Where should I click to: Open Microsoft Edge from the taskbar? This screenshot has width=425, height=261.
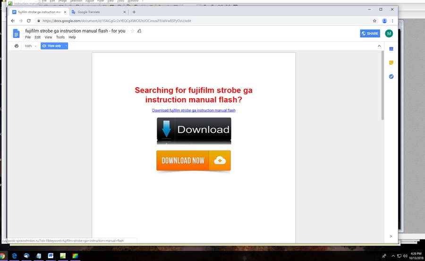click(14, 256)
